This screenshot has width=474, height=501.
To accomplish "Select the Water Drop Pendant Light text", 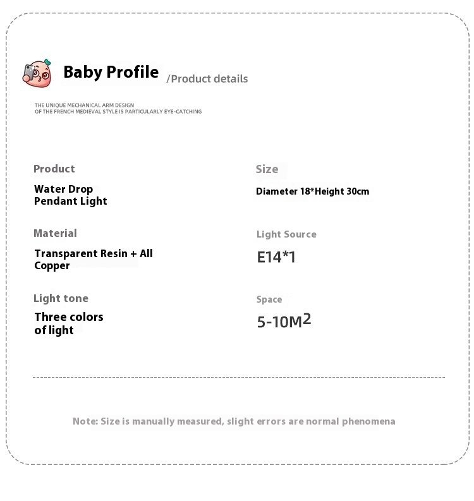I will [70, 195].
